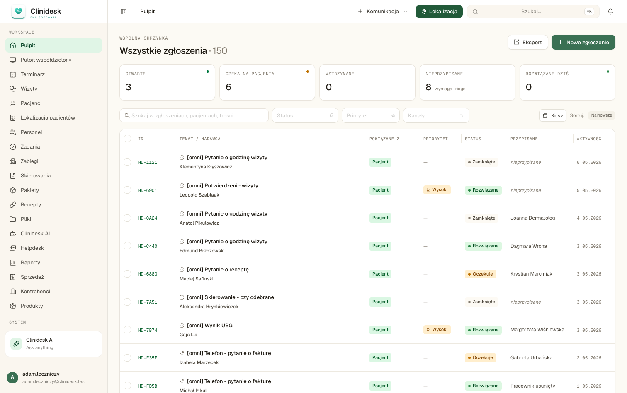Open the Kosz trash button
The width and height of the screenshot is (627, 393).
pyautogui.click(x=553, y=115)
